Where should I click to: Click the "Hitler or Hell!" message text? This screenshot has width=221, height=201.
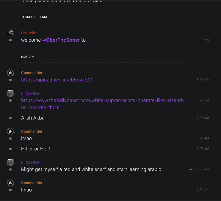[35, 149]
